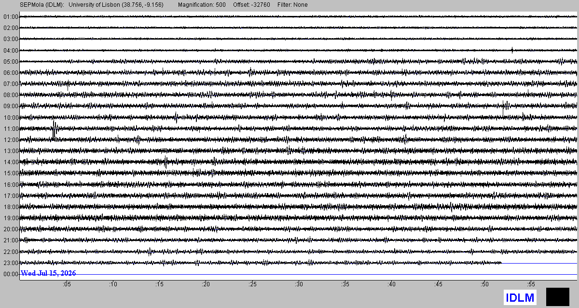Click the :20 minute axis label
Image resolution: width=579 pixels, height=308 pixels.
tap(206, 285)
